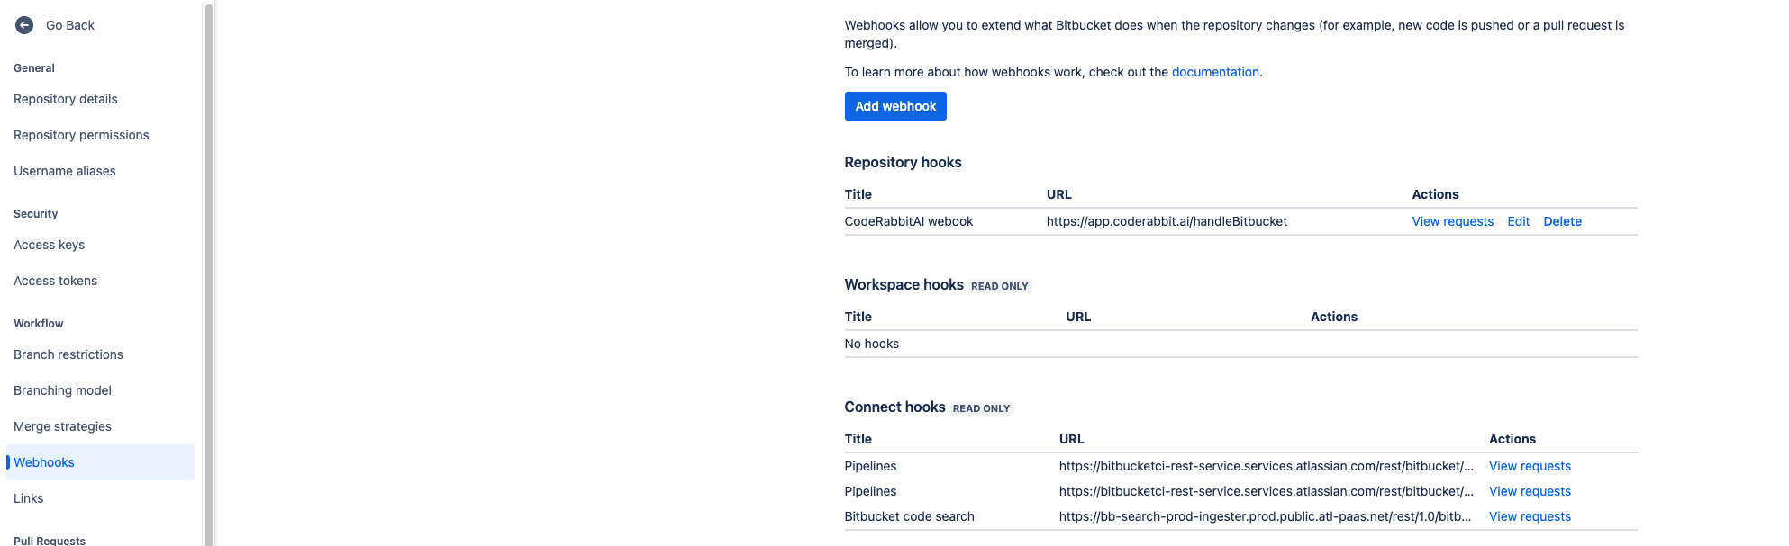1789x546 pixels.
Task: Open Repository details settings
Action: pos(66,99)
